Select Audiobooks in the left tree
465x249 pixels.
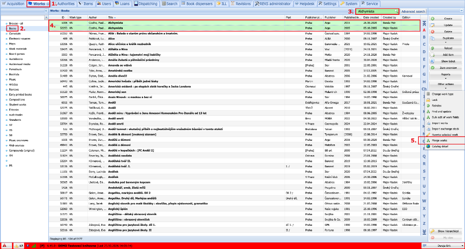(15, 59)
